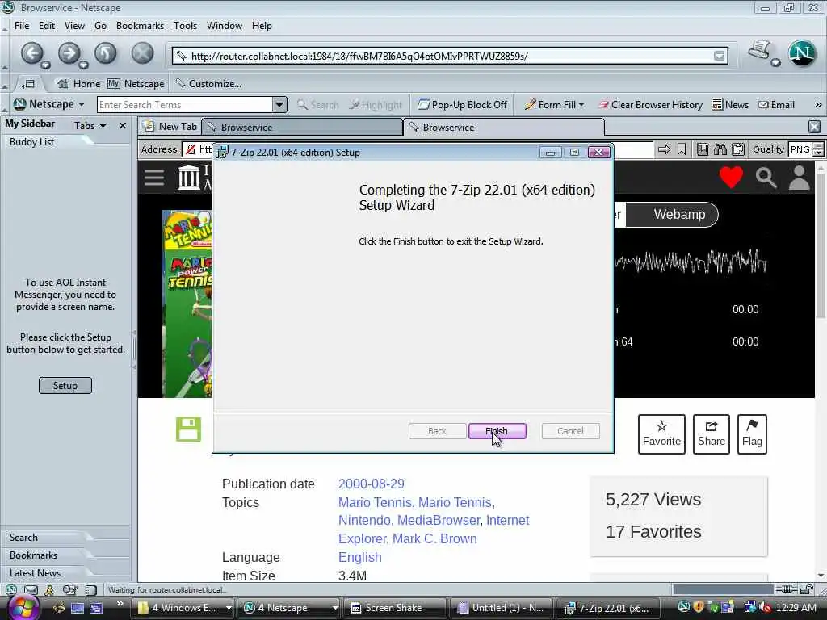827x620 pixels.
Task: Click the Finish button in 7-Zip Setup
Action: (497, 431)
